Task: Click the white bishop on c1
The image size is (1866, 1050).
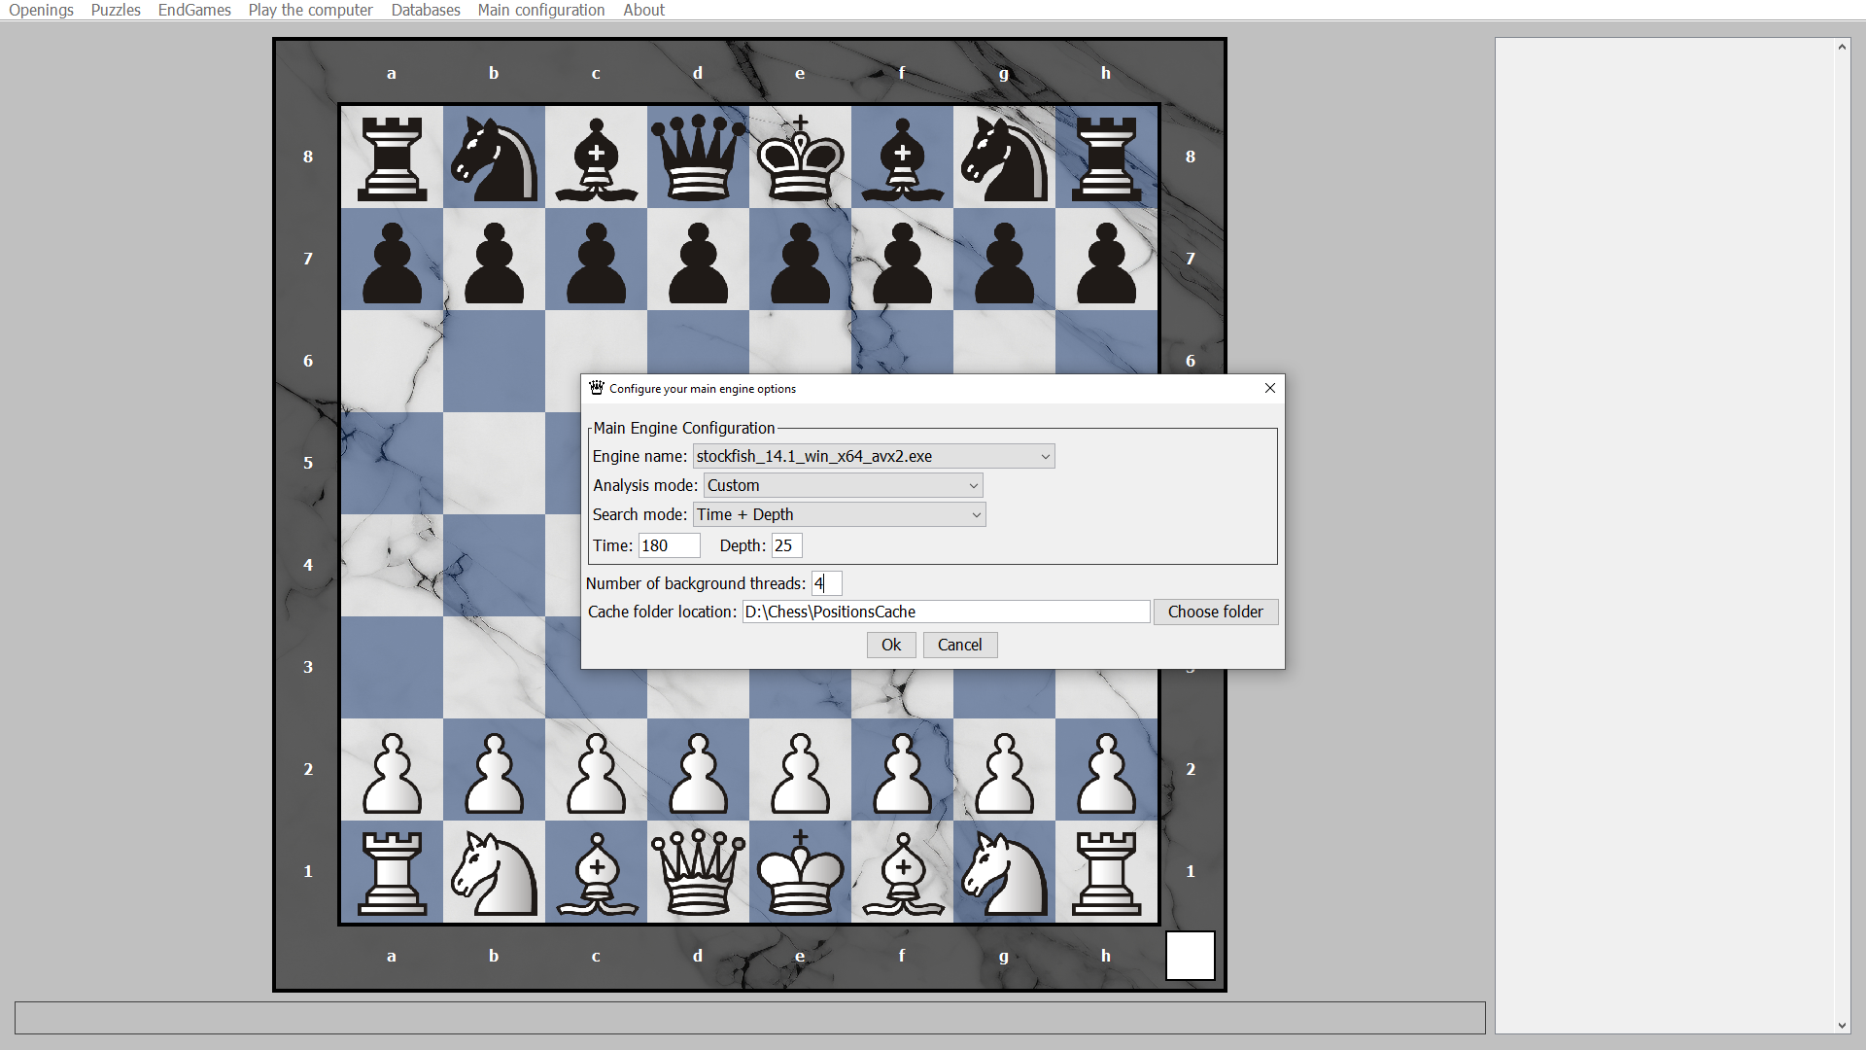Action: (596, 871)
